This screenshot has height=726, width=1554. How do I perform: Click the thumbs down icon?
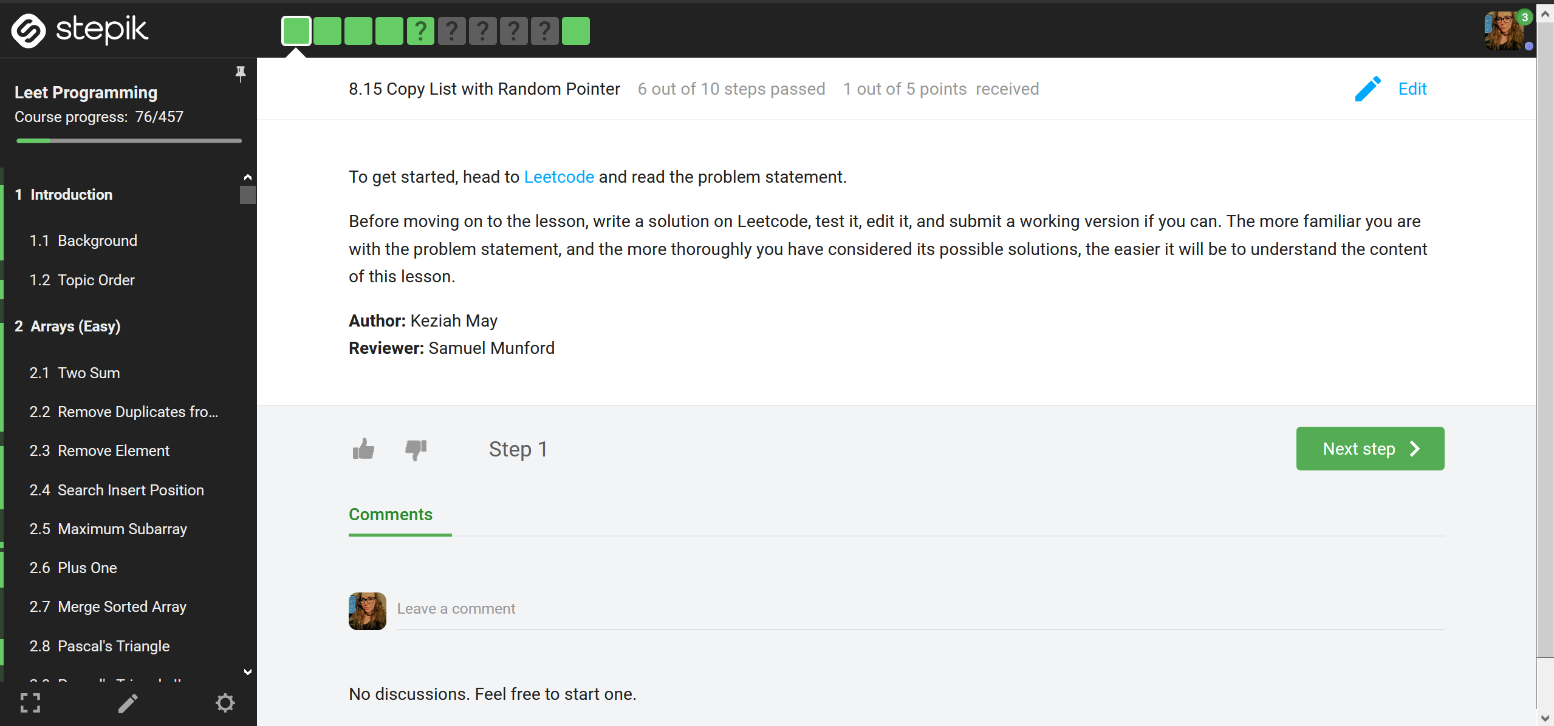coord(416,449)
